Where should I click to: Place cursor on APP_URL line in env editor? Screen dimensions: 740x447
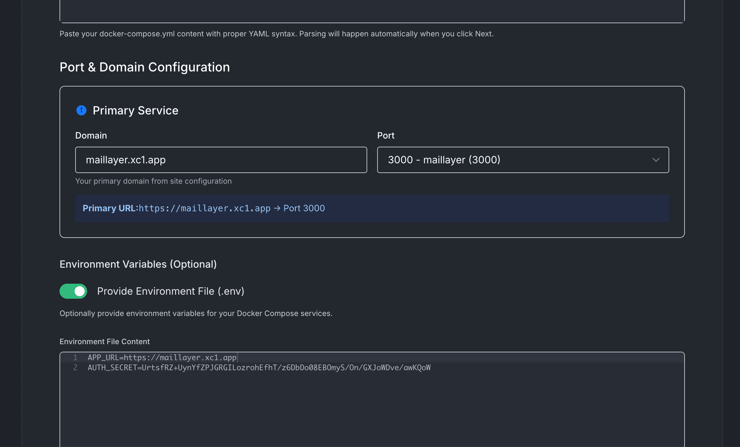[162, 357]
